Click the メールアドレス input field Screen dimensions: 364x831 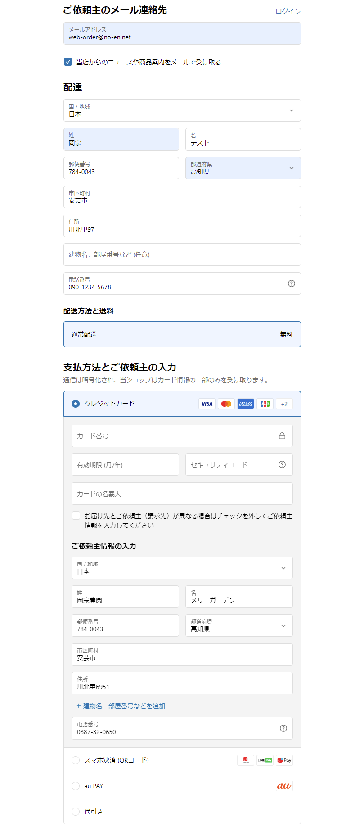pos(182,33)
